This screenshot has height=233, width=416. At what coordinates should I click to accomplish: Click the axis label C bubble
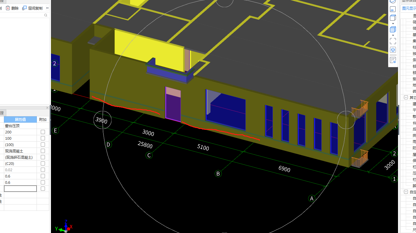pos(149,155)
